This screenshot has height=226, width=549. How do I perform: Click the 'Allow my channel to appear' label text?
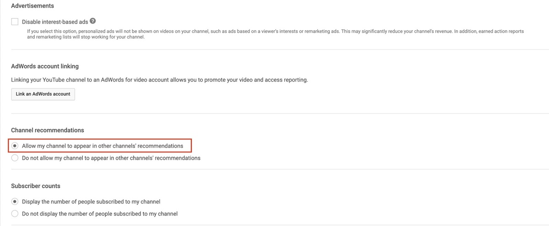coord(102,146)
